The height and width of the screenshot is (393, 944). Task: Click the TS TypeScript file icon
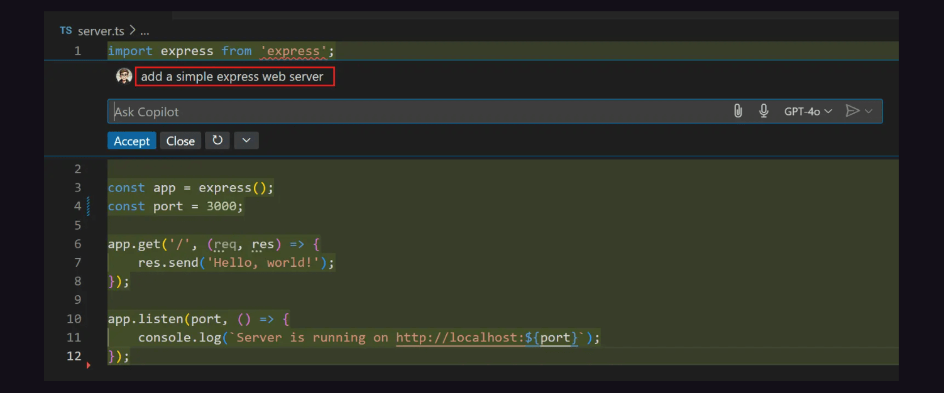click(65, 30)
